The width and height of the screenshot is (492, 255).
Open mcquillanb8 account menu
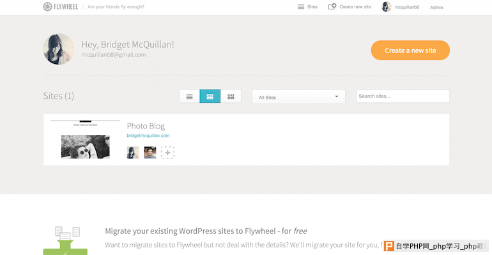(x=406, y=7)
